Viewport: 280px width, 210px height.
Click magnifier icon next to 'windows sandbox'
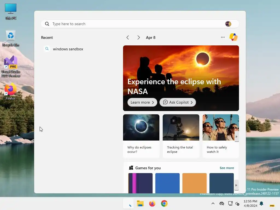coord(47,49)
